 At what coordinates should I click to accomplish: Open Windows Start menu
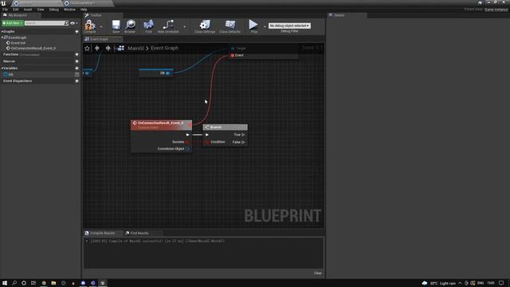[5, 283]
